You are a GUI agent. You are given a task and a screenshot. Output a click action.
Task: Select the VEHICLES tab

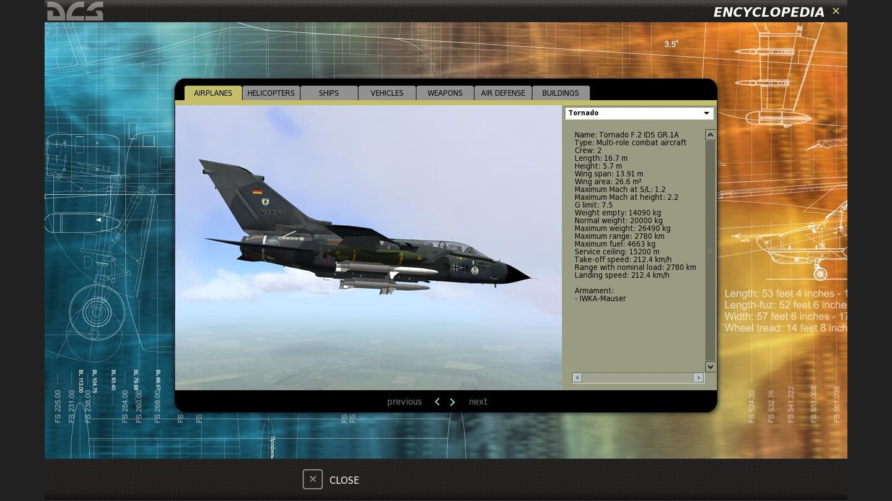click(387, 93)
